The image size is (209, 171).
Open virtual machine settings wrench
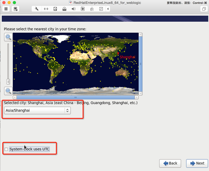[x=37, y=9]
